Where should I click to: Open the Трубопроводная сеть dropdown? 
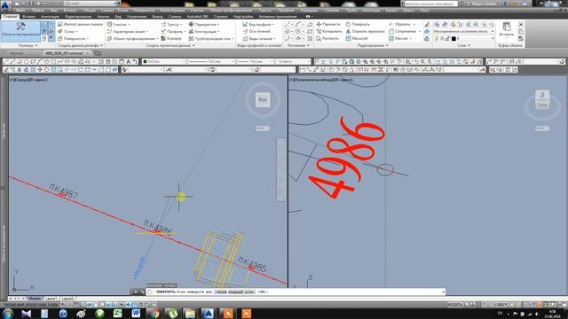click(211, 38)
